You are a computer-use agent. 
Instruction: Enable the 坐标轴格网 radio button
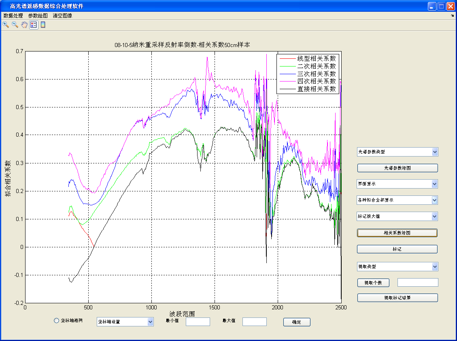(x=57, y=321)
